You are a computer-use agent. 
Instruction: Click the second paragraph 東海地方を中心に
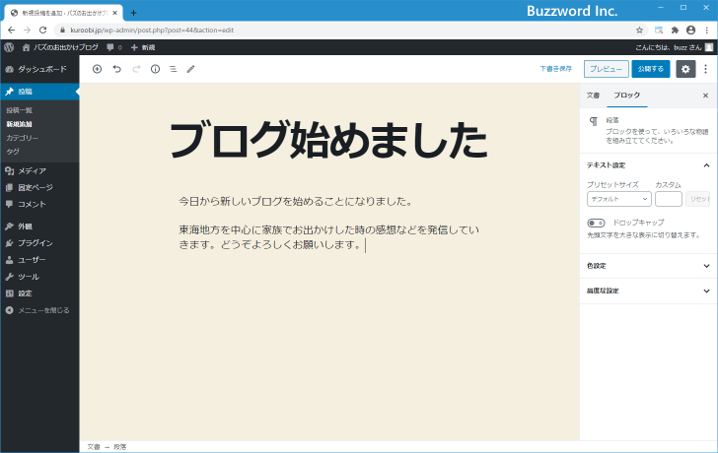coord(328,237)
